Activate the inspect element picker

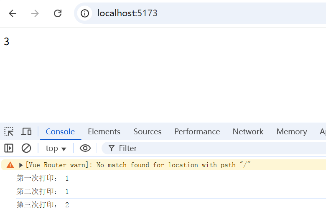(9, 131)
